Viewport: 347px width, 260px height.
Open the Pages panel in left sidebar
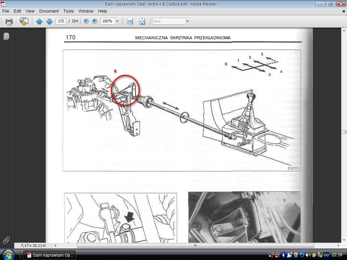tap(6, 36)
